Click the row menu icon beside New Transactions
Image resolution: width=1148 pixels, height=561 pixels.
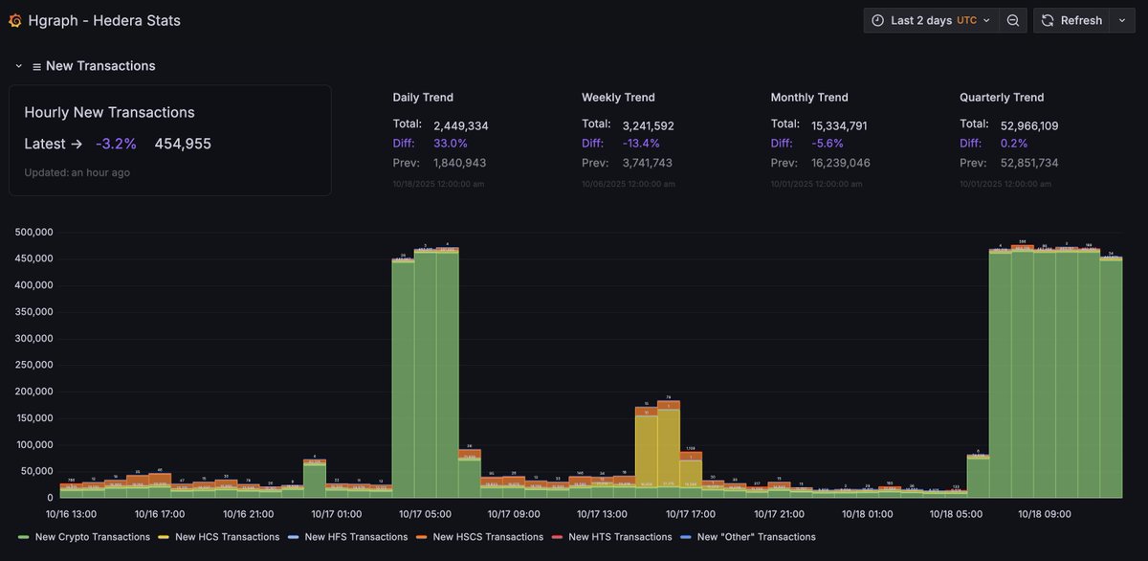36,67
